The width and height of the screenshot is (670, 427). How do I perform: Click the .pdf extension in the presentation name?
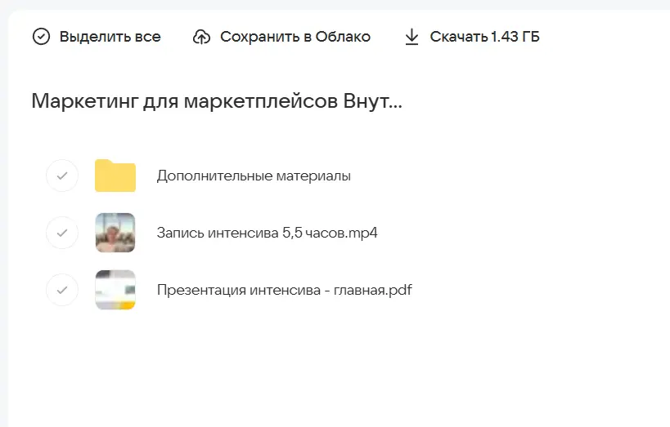click(x=398, y=290)
